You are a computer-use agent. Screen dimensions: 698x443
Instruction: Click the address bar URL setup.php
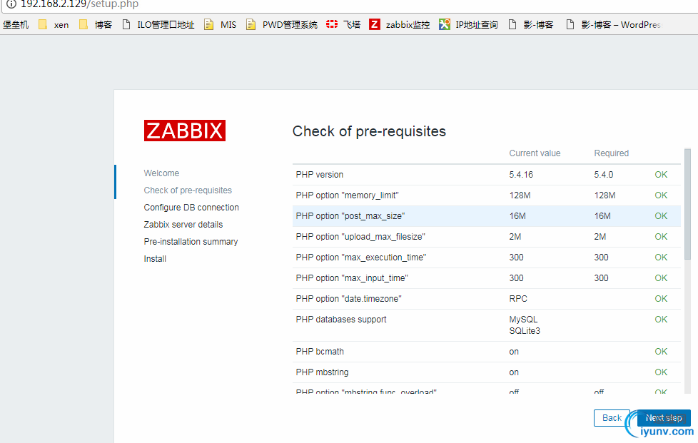click(x=80, y=4)
